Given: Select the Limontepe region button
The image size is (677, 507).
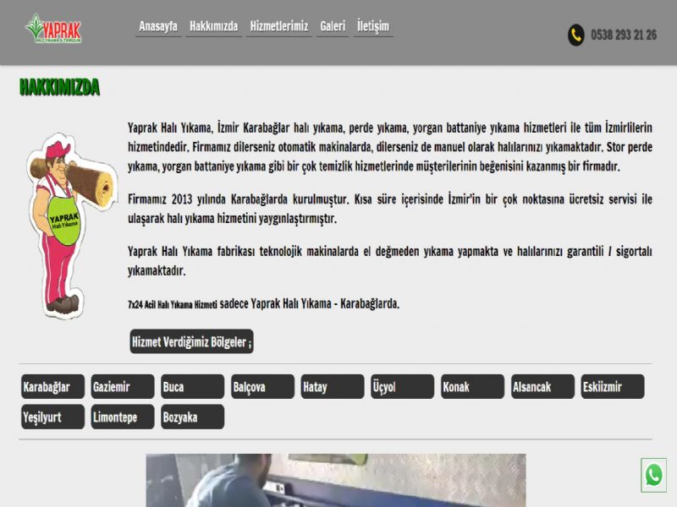Looking at the screenshot, I should tap(123, 417).
